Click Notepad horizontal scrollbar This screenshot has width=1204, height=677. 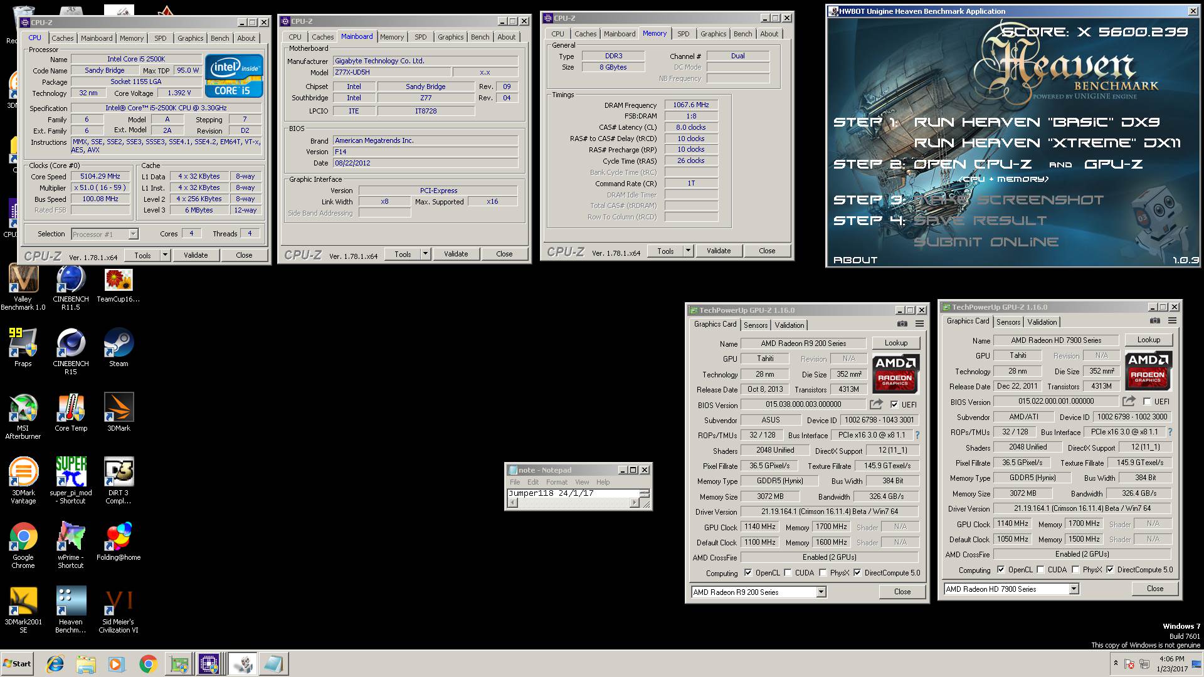[x=574, y=503]
